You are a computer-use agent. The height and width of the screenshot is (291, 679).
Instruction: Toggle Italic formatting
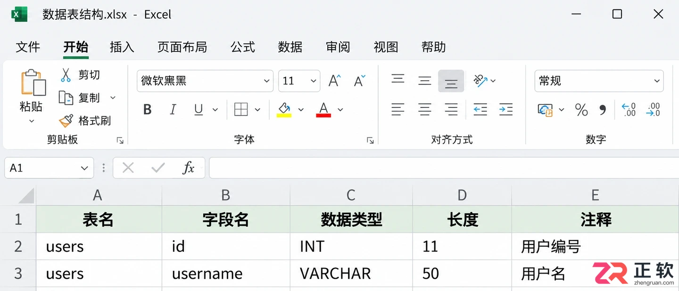point(173,110)
